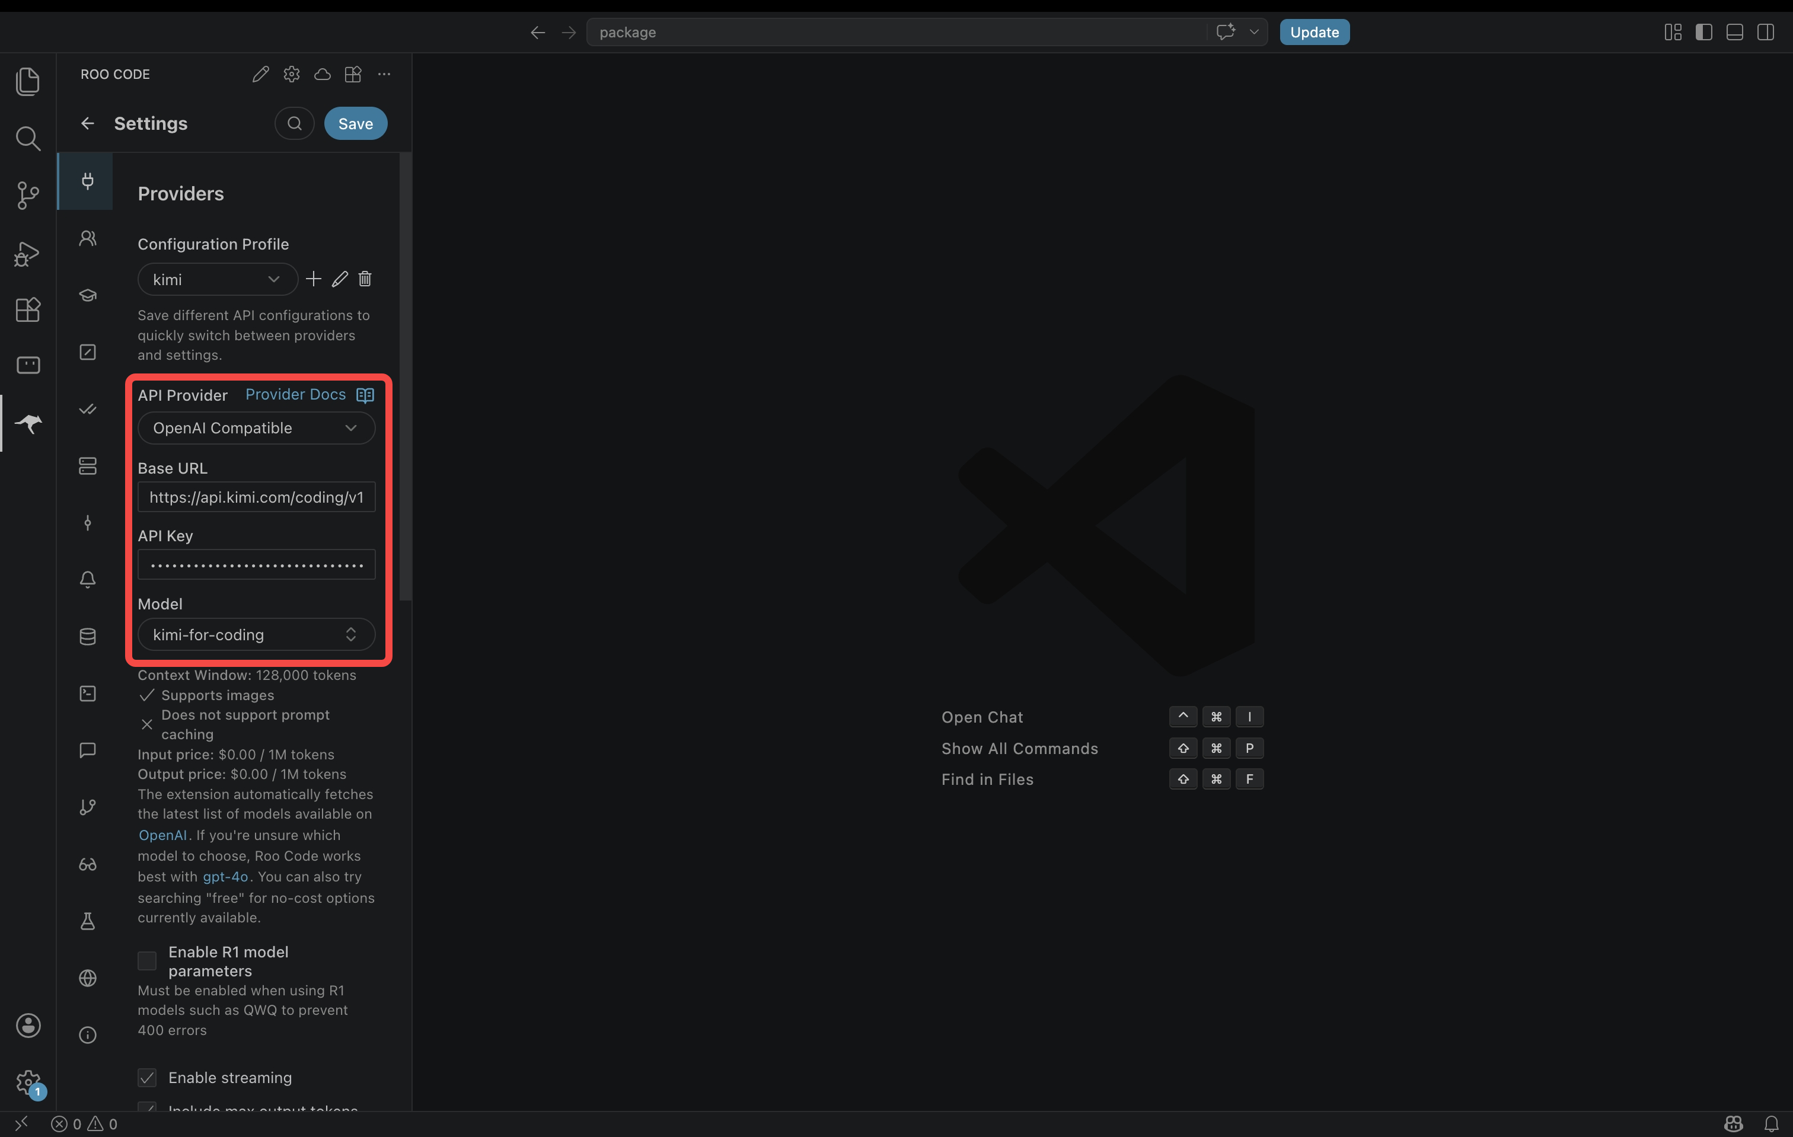Click the settings panel vertical scrollbar
Screen dimensions: 1793x1137
[x=405, y=376]
